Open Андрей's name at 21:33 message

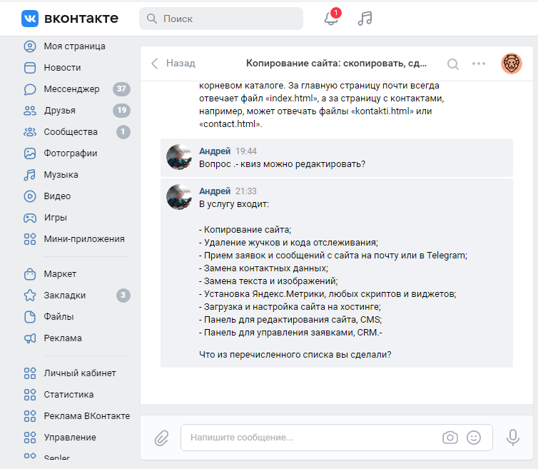(215, 191)
